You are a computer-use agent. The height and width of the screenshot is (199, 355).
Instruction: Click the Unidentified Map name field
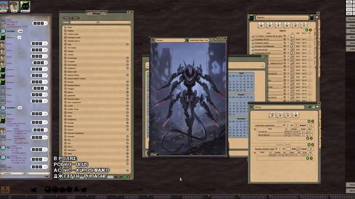(199, 40)
